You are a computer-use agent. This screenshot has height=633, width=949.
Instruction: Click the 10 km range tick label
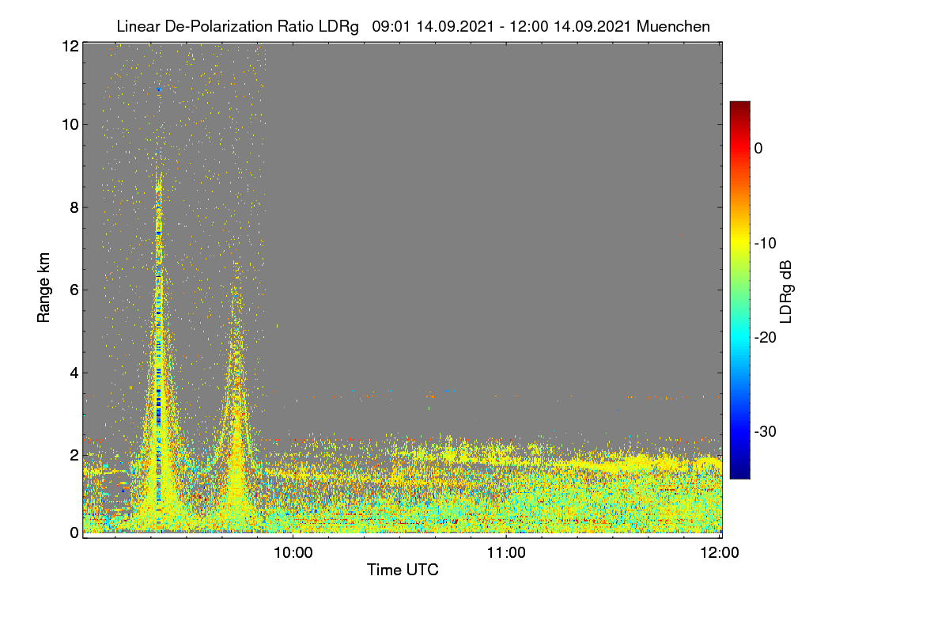click(70, 124)
